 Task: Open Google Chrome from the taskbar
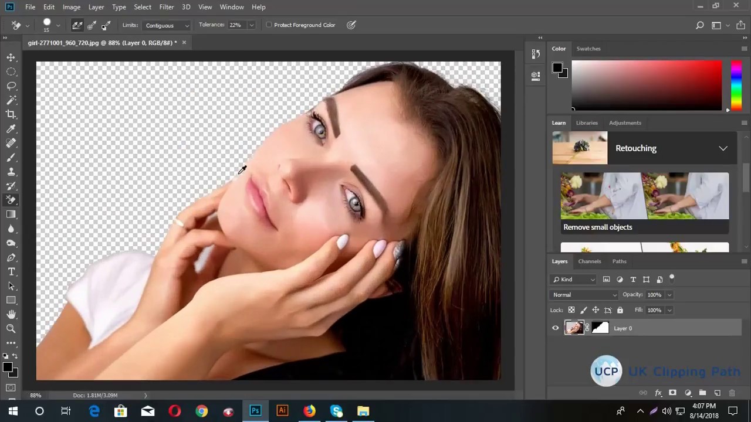(x=201, y=411)
